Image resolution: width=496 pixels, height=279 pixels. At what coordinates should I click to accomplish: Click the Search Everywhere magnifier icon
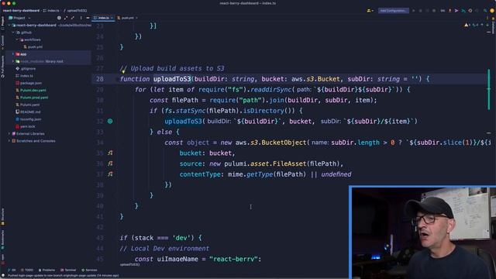pyautogui.click(x=485, y=11)
